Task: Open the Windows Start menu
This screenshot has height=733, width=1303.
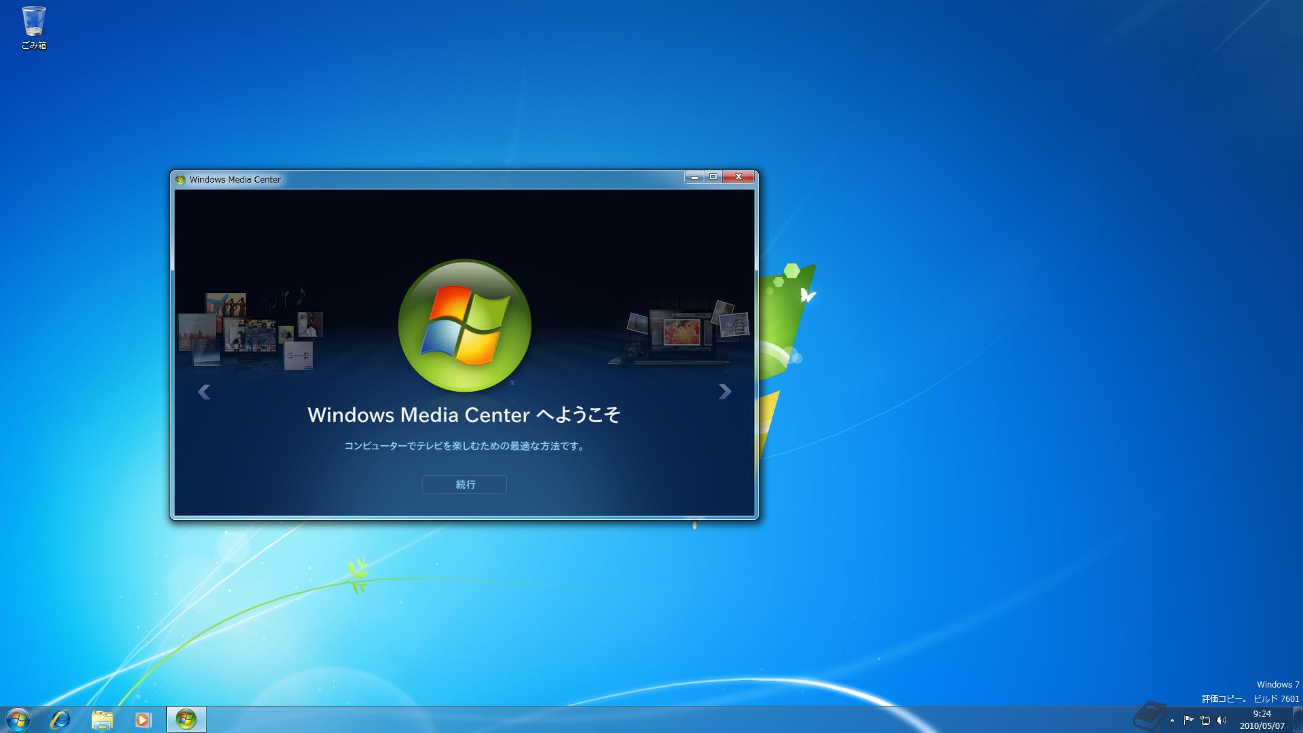Action: pyautogui.click(x=18, y=719)
